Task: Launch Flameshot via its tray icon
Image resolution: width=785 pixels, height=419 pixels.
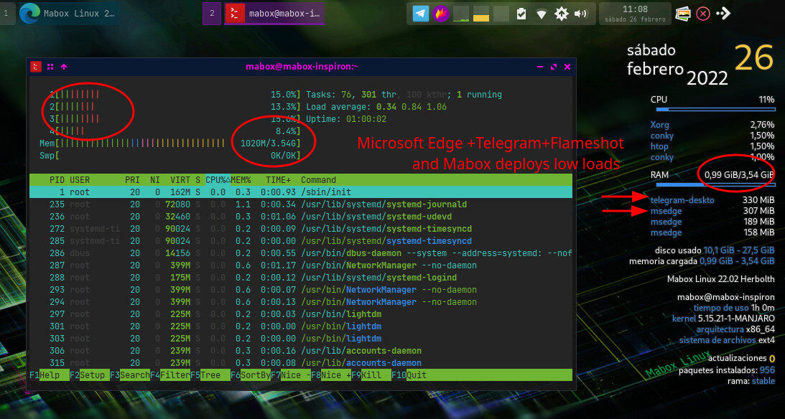Action: click(x=441, y=12)
